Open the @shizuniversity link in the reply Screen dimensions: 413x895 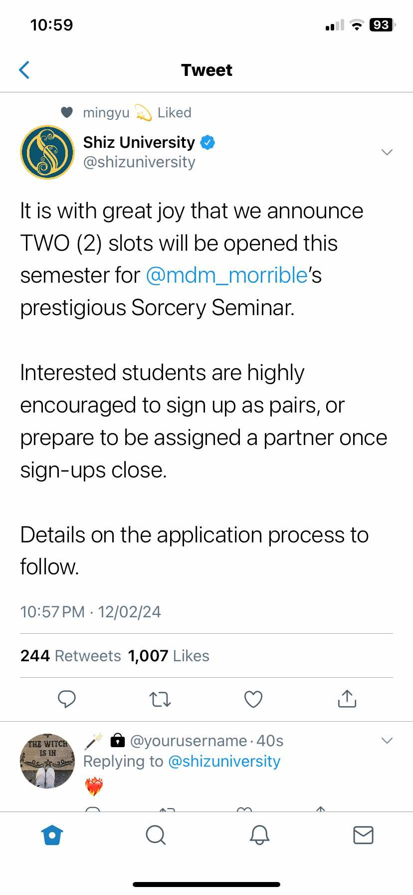point(224,761)
